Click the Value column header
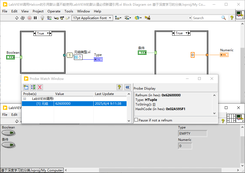This screenshot has width=245, height=173. 74,94
